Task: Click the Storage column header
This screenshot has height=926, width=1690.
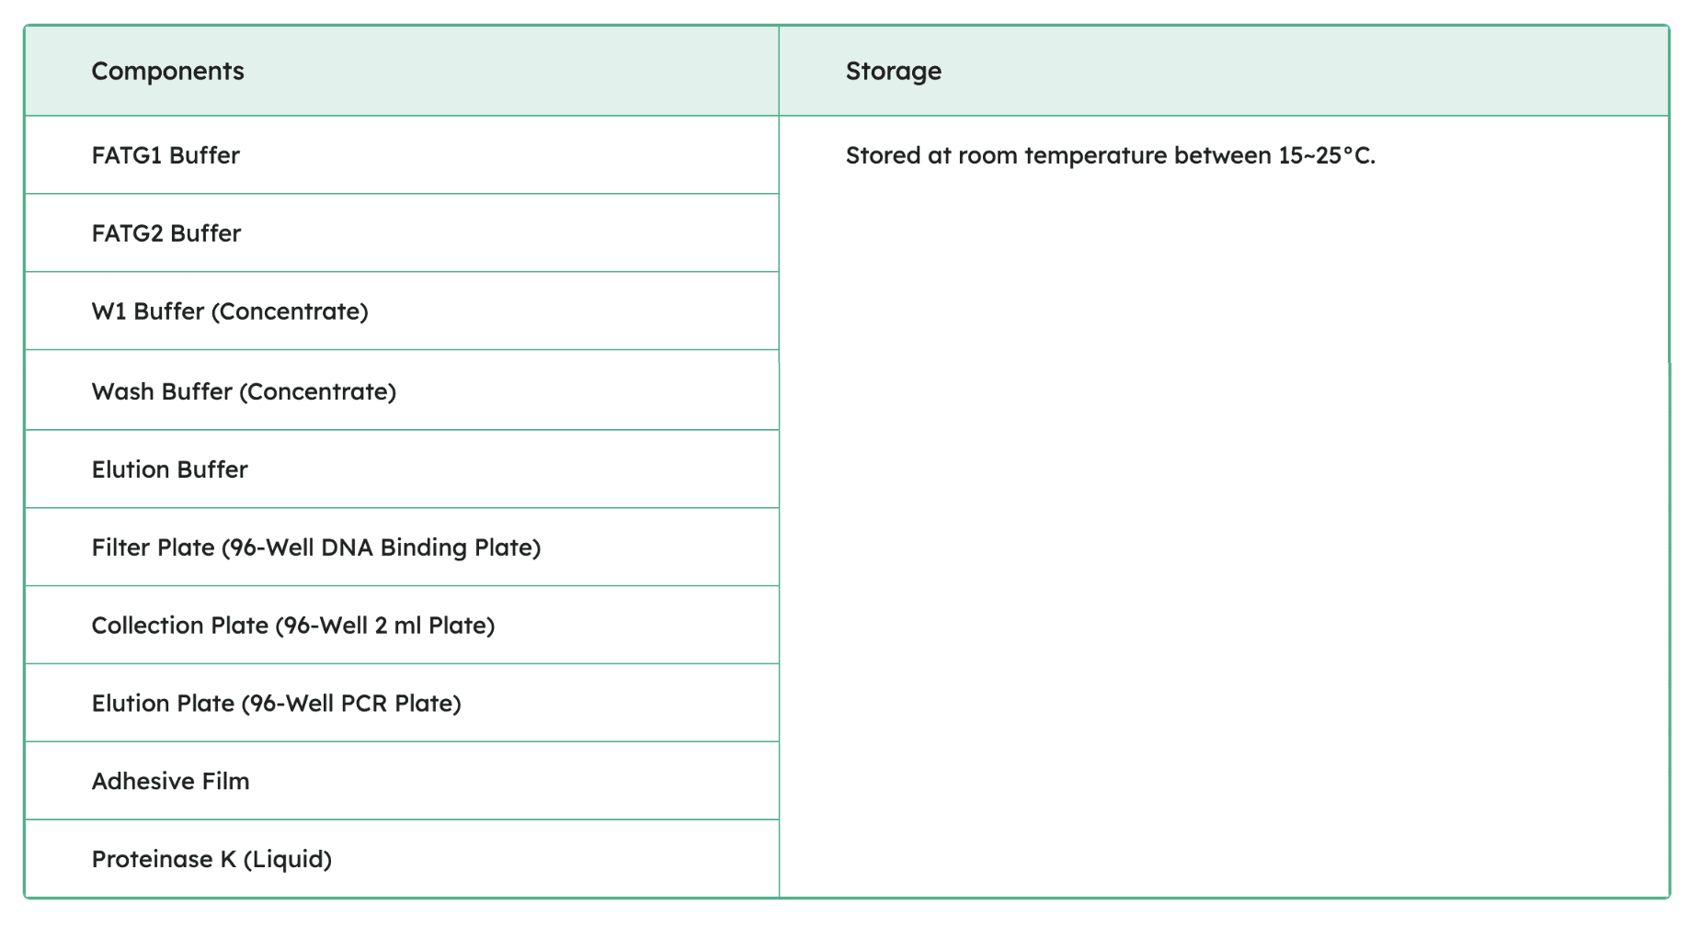Action: click(893, 71)
